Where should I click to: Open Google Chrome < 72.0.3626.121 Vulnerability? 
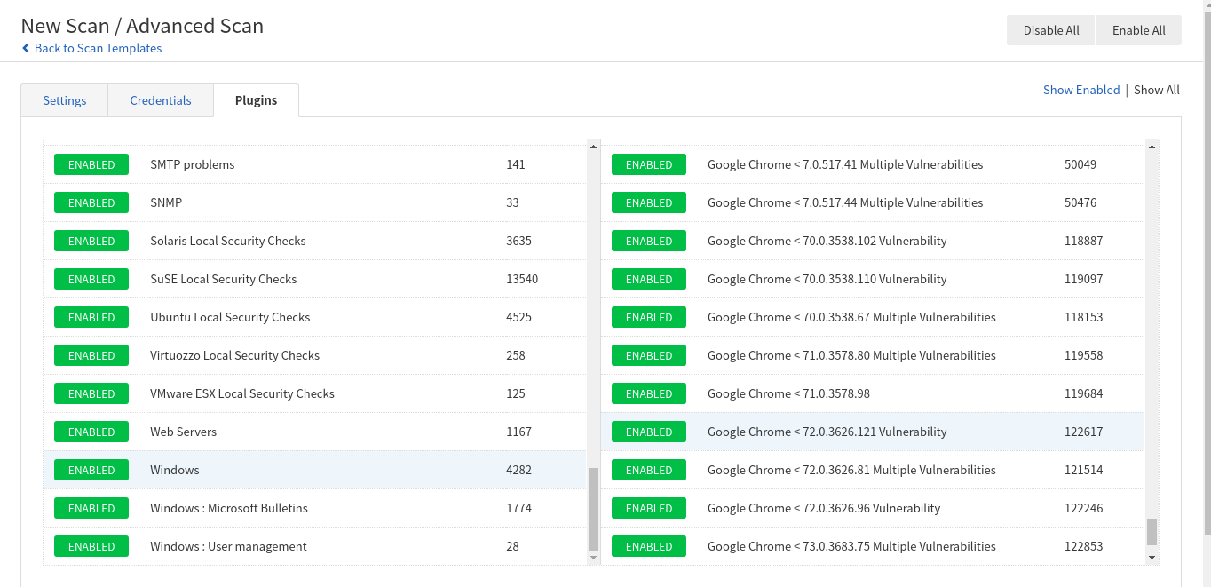point(827,432)
